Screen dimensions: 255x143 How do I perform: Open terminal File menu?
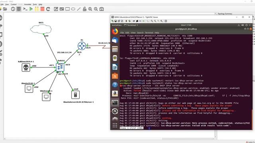(122, 33)
